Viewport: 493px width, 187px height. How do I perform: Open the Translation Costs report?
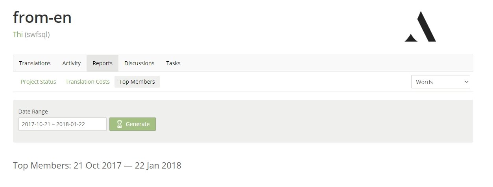pos(88,82)
